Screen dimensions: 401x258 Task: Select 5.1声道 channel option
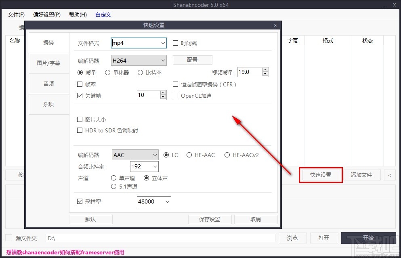(113, 187)
